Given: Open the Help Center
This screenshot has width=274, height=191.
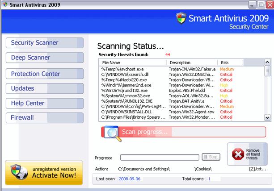Looking at the screenshot, I should (x=45, y=103).
